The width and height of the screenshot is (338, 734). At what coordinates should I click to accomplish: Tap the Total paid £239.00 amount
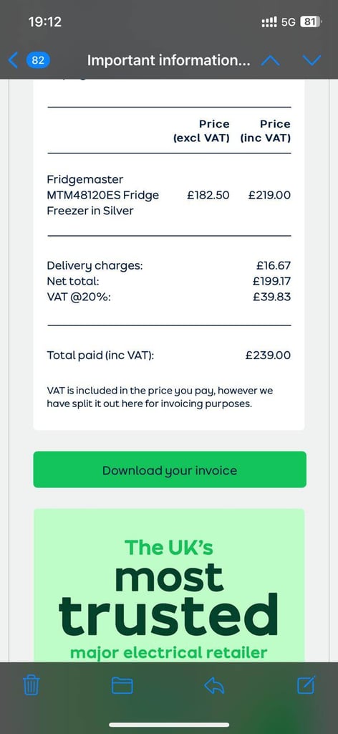pos(268,356)
